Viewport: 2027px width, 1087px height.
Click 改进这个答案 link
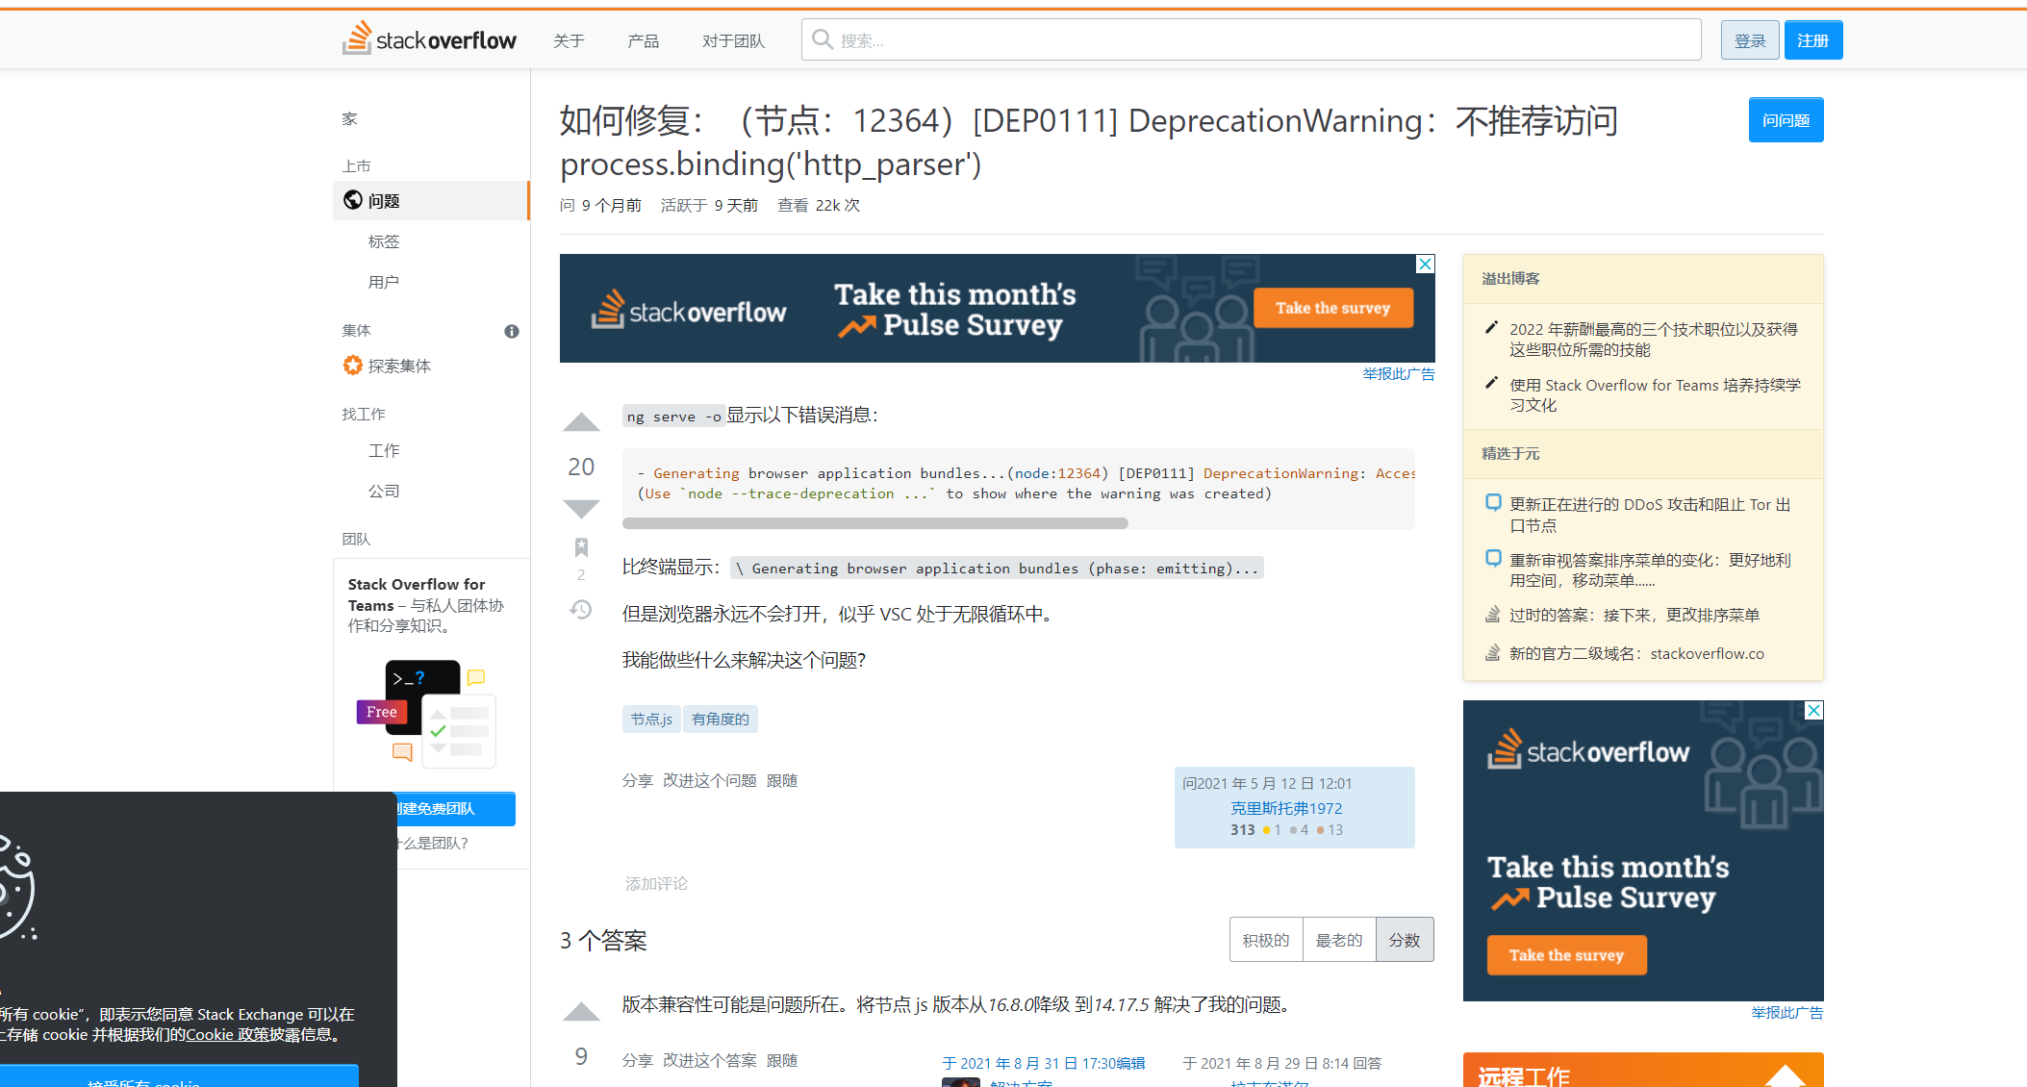click(710, 1060)
